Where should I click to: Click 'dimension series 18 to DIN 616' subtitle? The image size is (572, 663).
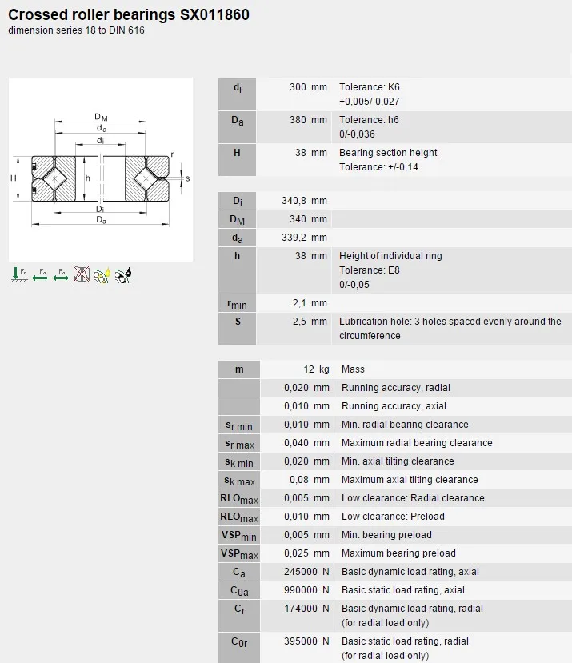coord(76,30)
